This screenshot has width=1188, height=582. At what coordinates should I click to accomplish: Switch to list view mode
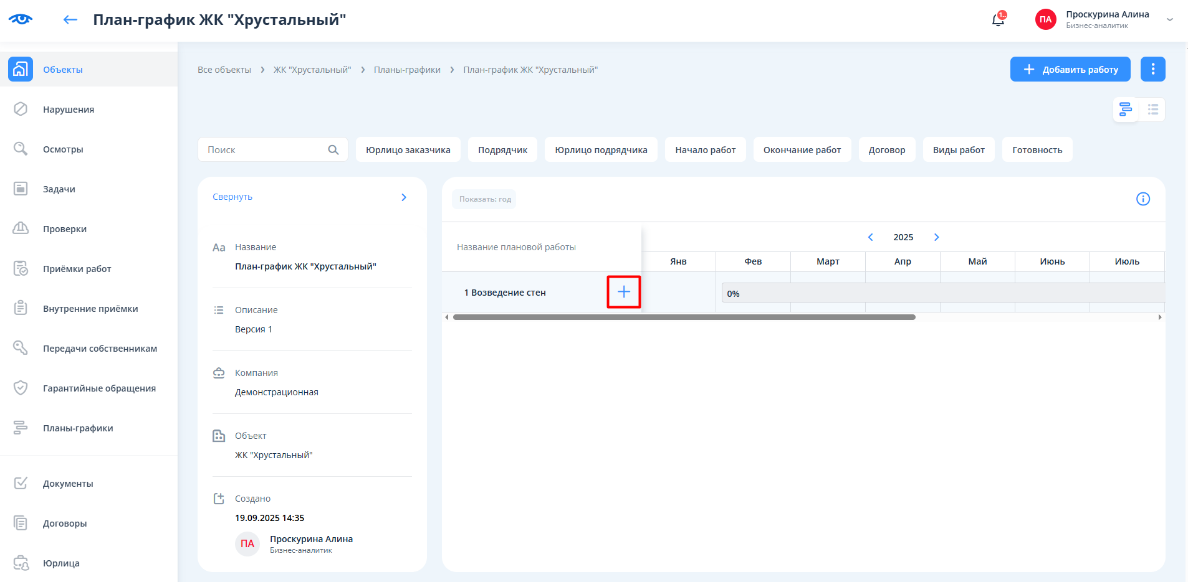[x=1152, y=110]
